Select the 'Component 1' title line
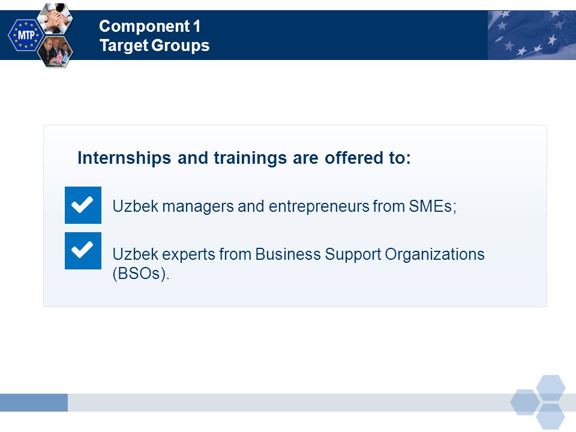The height and width of the screenshot is (432, 576). [x=149, y=26]
